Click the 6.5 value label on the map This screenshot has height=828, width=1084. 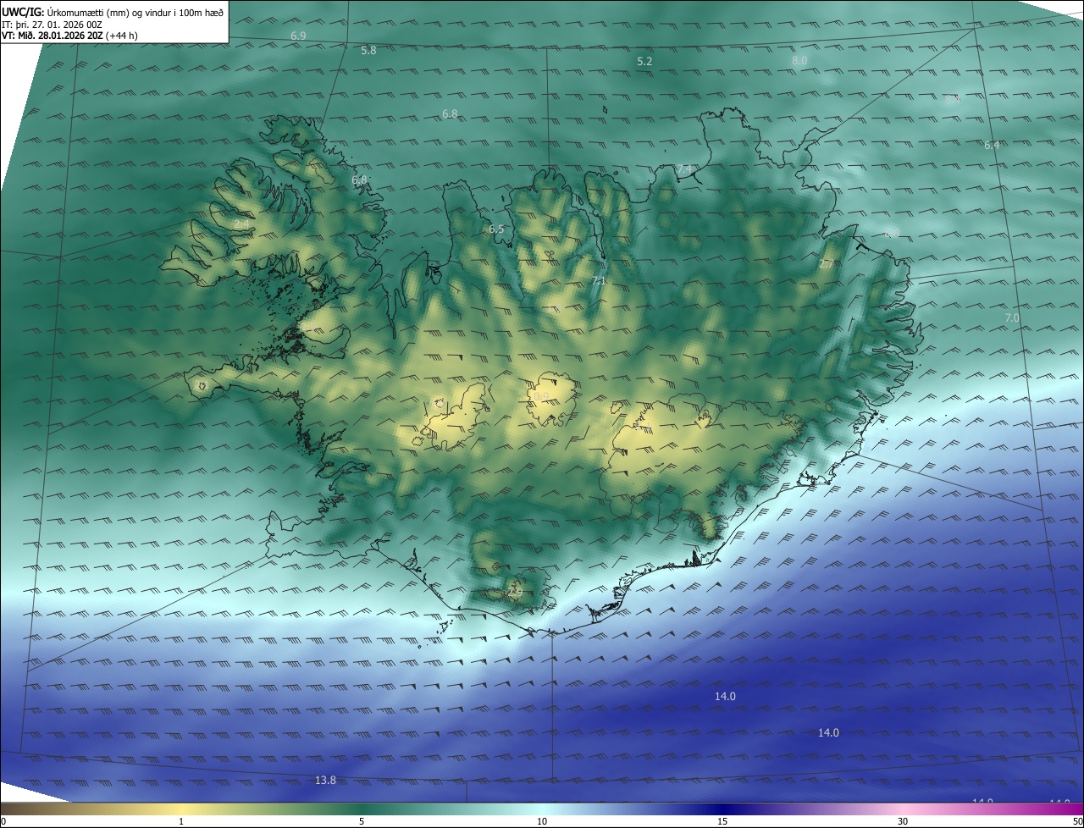click(496, 229)
